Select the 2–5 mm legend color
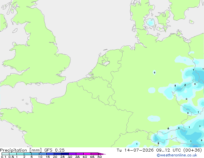Image resolution: width=204 pixels, height=158 pixels. [28, 154]
